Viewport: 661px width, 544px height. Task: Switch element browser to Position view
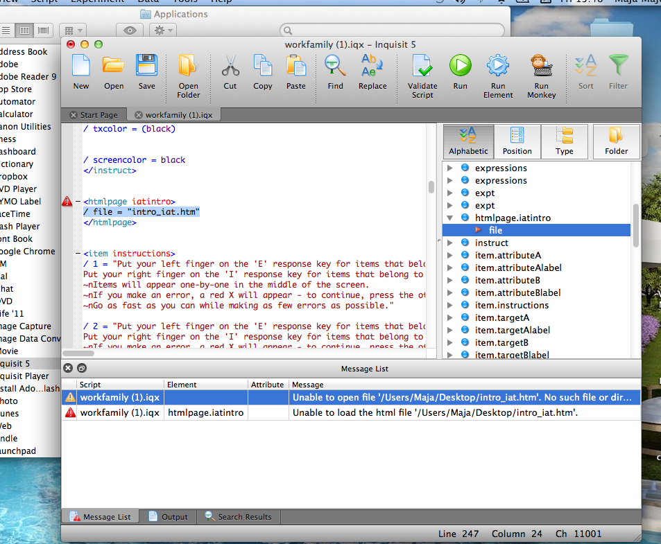point(517,141)
